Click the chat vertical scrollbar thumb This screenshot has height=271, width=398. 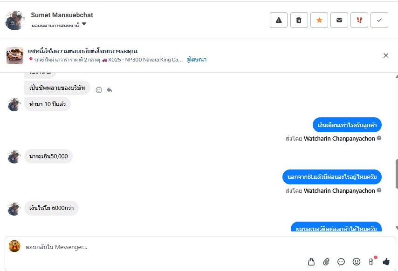pos(396,173)
